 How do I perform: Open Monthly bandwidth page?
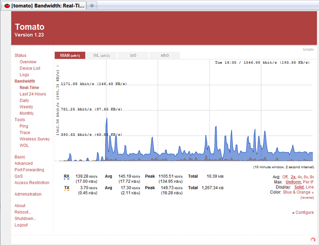point(27,113)
